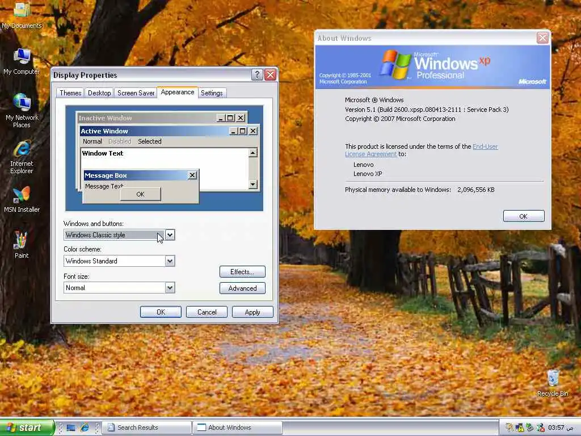Open the Desktop tab
The height and width of the screenshot is (436, 581).
(99, 93)
